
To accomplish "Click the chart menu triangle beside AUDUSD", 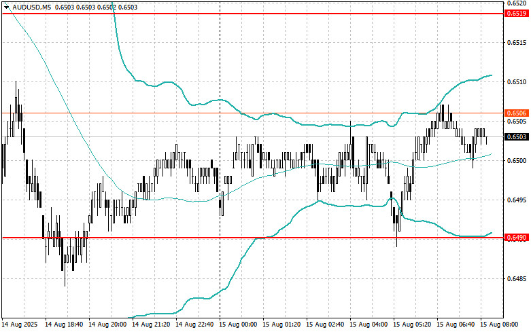I will coord(6,7).
